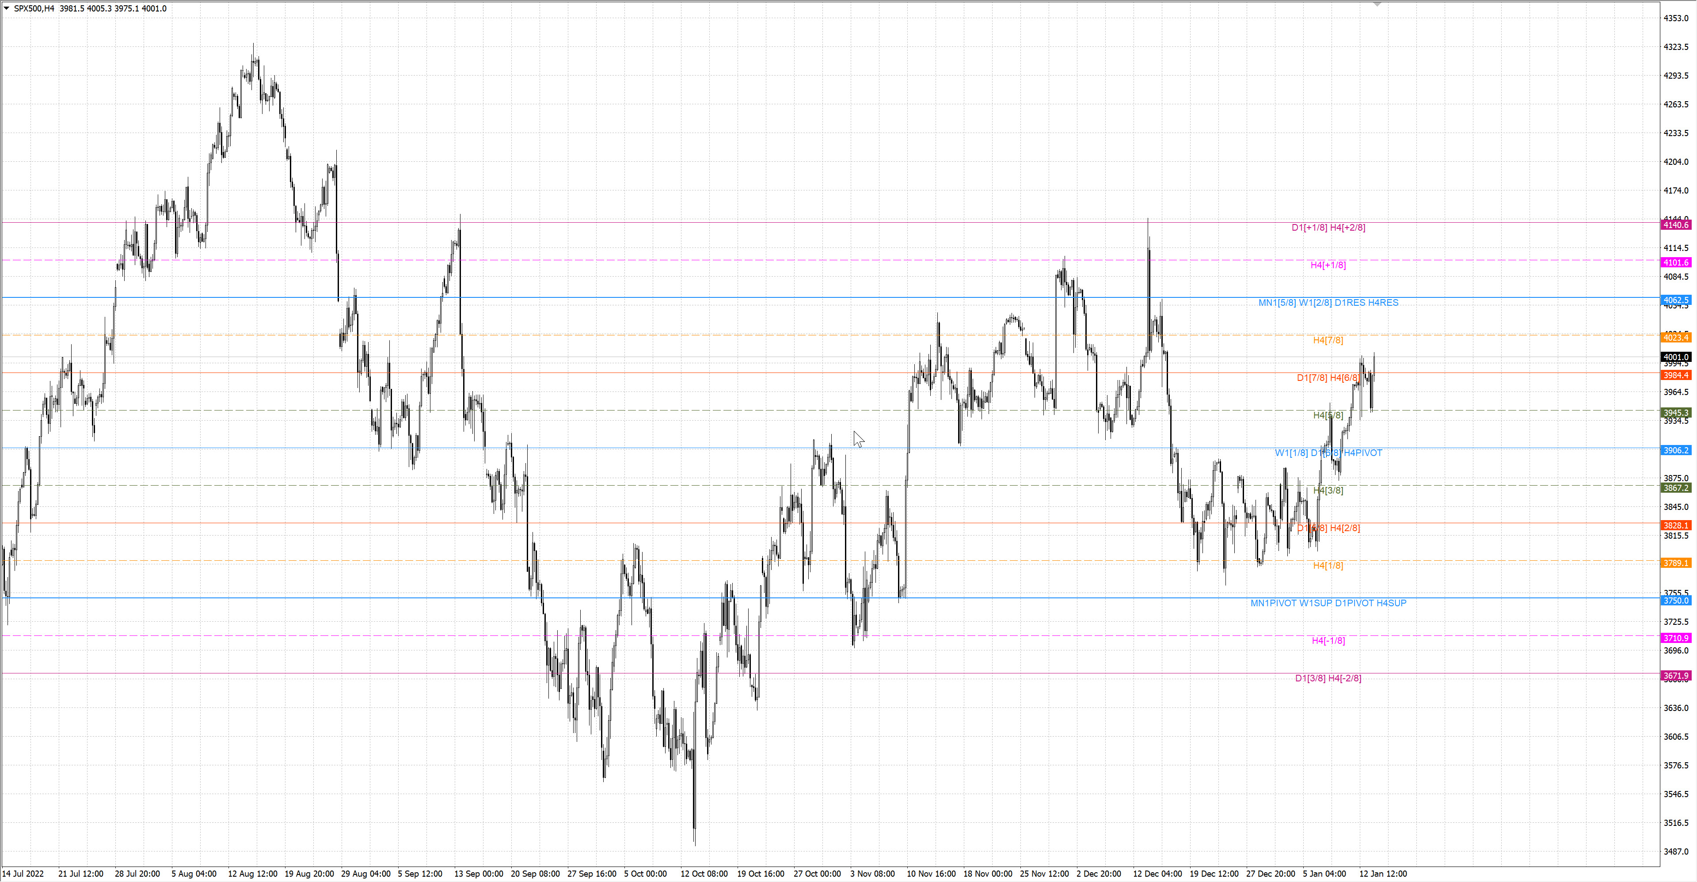
Task: Select the H4[7/8] level label
Action: [x=1328, y=340]
